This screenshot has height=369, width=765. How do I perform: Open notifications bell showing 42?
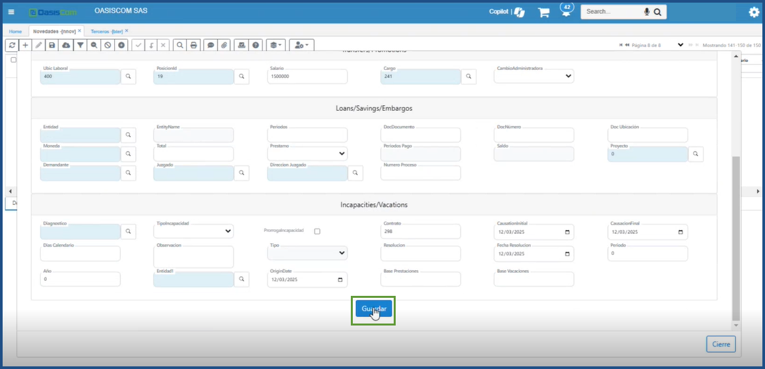(x=566, y=11)
